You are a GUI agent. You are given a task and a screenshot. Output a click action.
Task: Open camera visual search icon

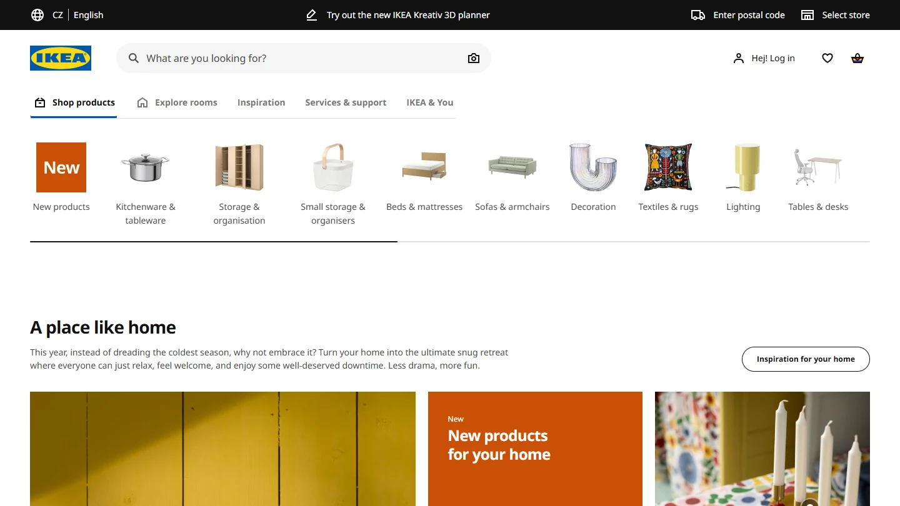click(474, 58)
